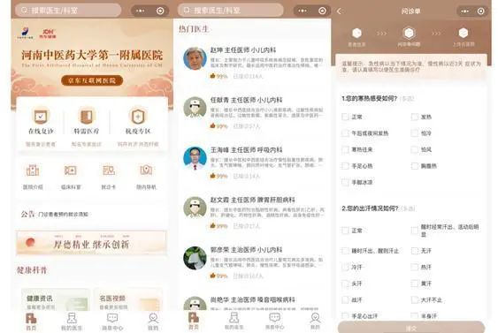Open 消息中心 in left screen bottom bar
The image size is (498, 333).
coord(112,322)
